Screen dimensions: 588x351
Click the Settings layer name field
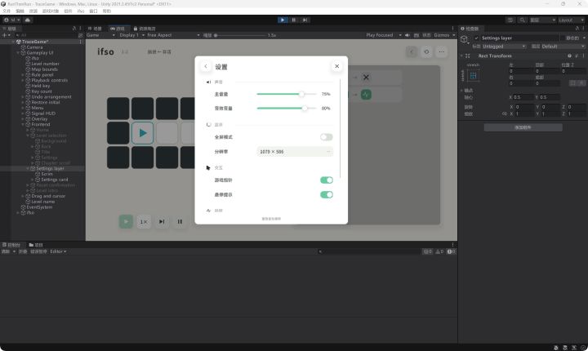click(519, 38)
